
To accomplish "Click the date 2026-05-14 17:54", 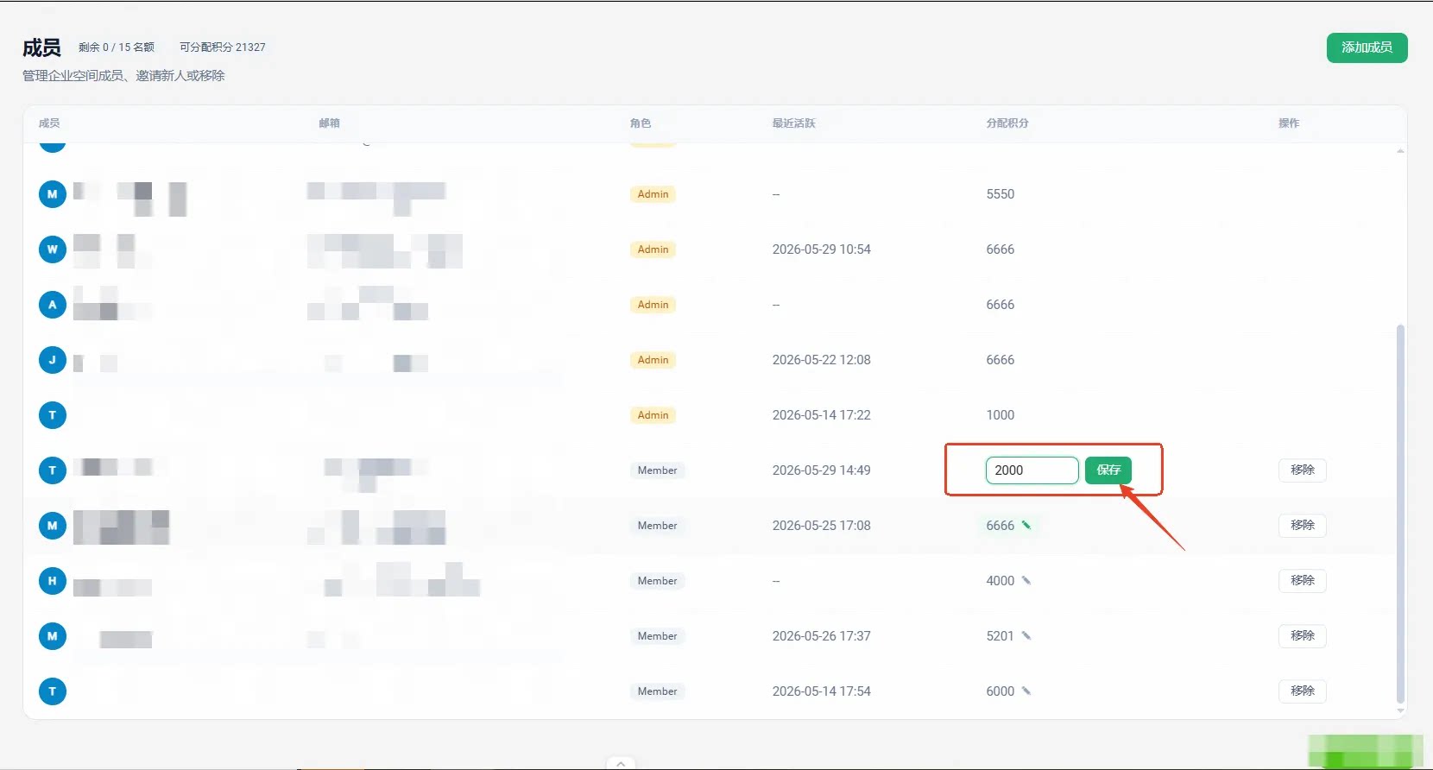I will pyautogui.click(x=821, y=691).
